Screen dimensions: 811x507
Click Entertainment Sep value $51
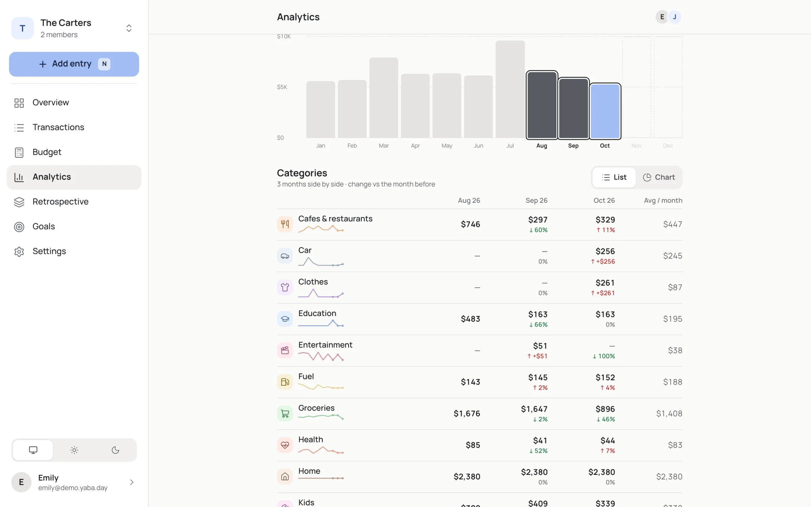click(x=540, y=346)
